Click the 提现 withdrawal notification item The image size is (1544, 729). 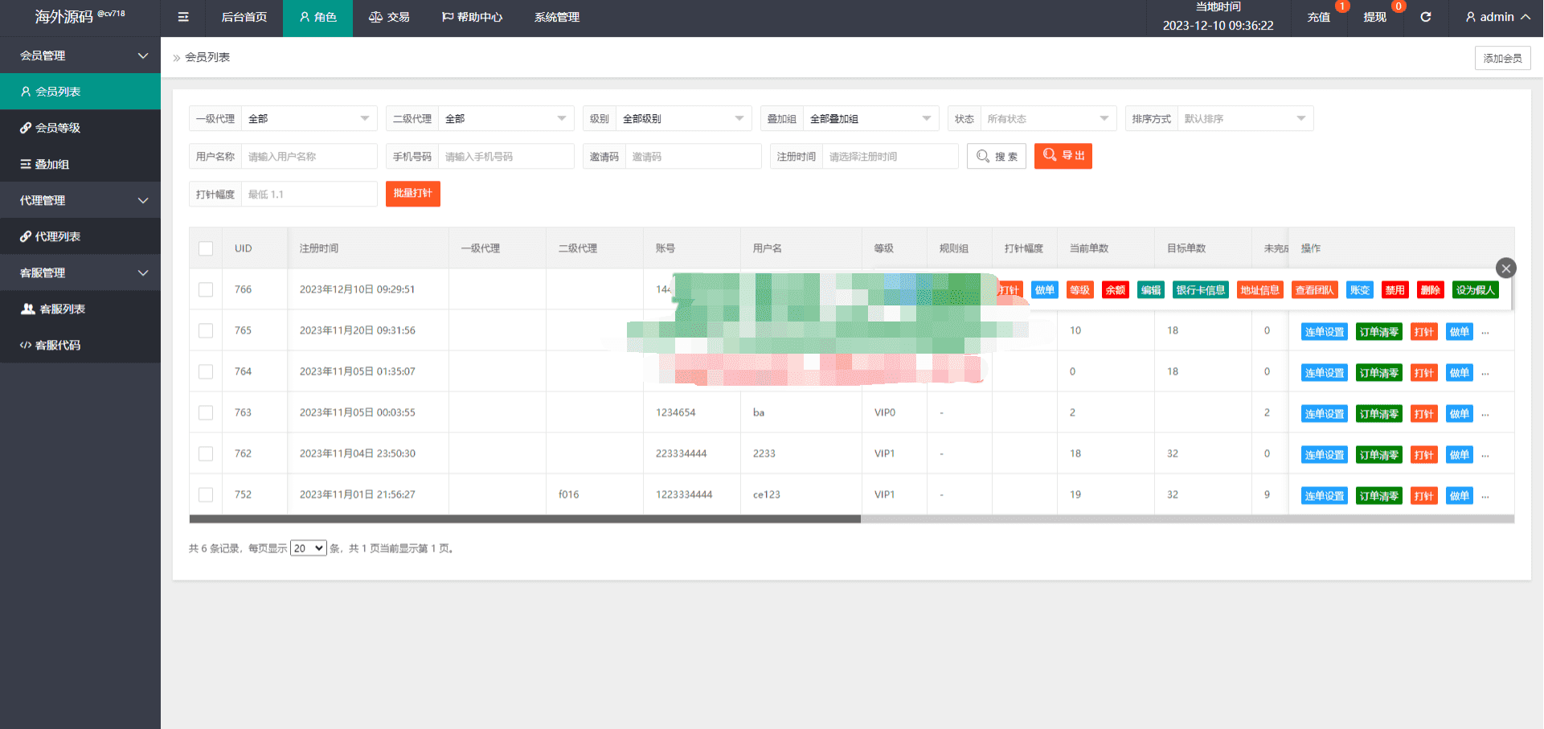[1374, 17]
